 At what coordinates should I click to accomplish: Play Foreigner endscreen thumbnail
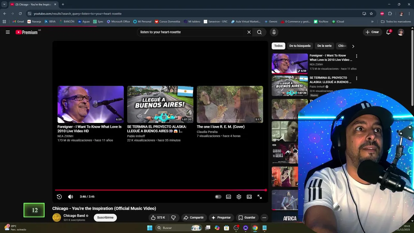click(91, 104)
